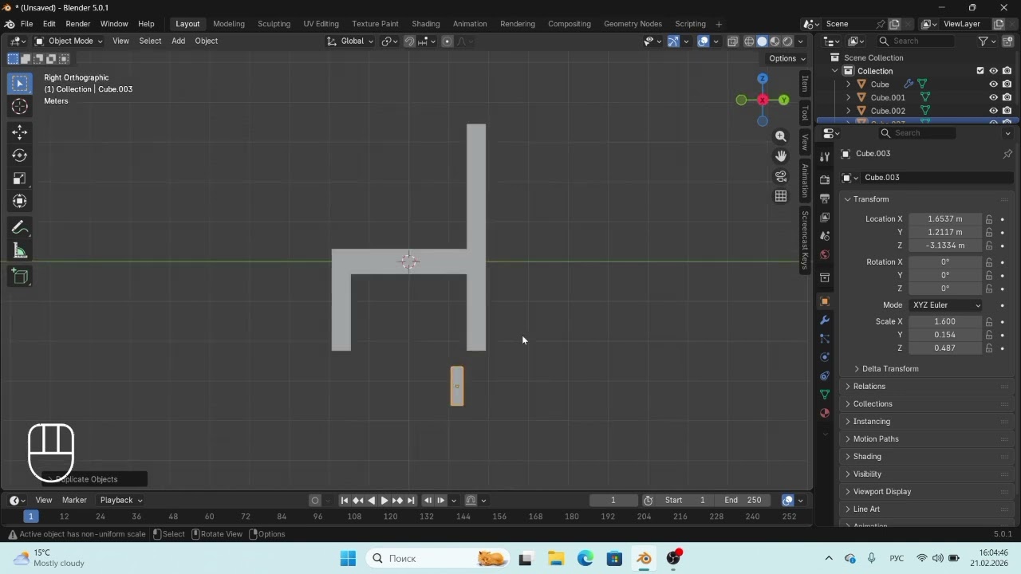The height and width of the screenshot is (574, 1021).
Task: Toggle lock on Location X
Action: (989, 219)
